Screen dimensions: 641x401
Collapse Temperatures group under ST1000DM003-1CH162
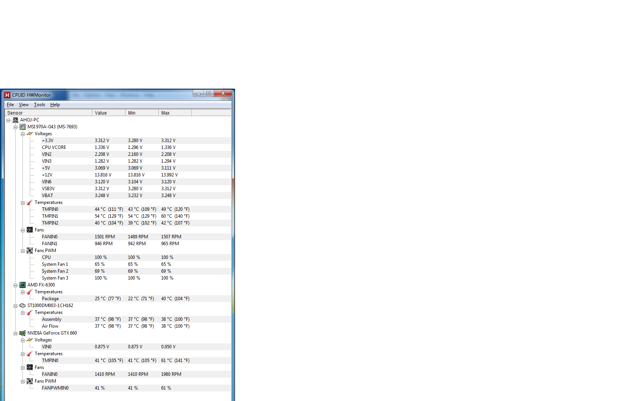(x=23, y=313)
